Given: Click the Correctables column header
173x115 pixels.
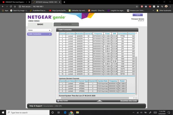Looking at the screenshot, I should pyautogui.click(x=123, y=34).
